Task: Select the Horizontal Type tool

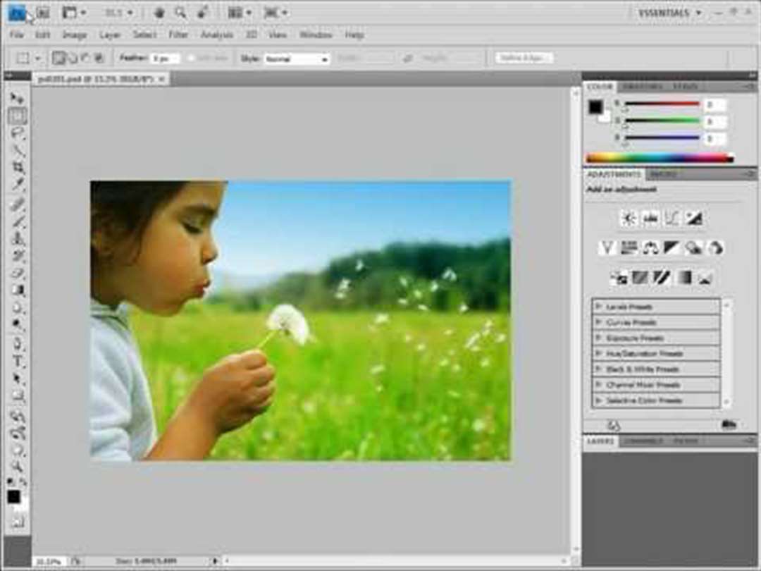Action: [x=18, y=361]
